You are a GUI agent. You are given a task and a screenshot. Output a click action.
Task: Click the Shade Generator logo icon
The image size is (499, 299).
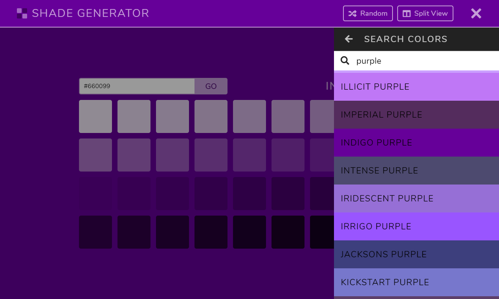tap(21, 13)
